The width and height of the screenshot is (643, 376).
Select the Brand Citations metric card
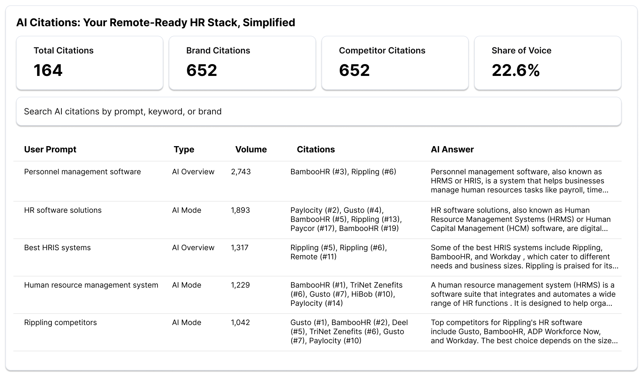[242, 63]
